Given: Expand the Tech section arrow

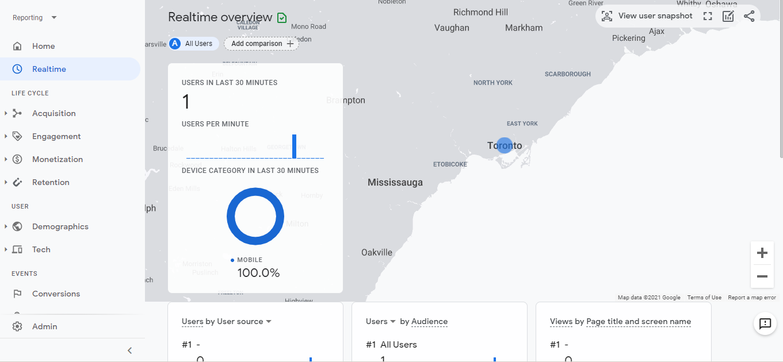Looking at the screenshot, I should pos(6,249).
